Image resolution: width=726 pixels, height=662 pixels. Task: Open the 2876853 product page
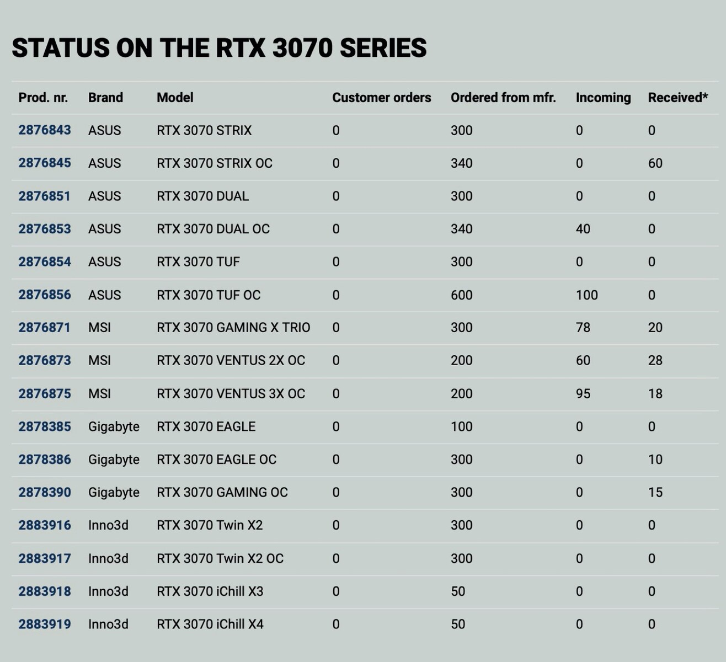[45, 229]
